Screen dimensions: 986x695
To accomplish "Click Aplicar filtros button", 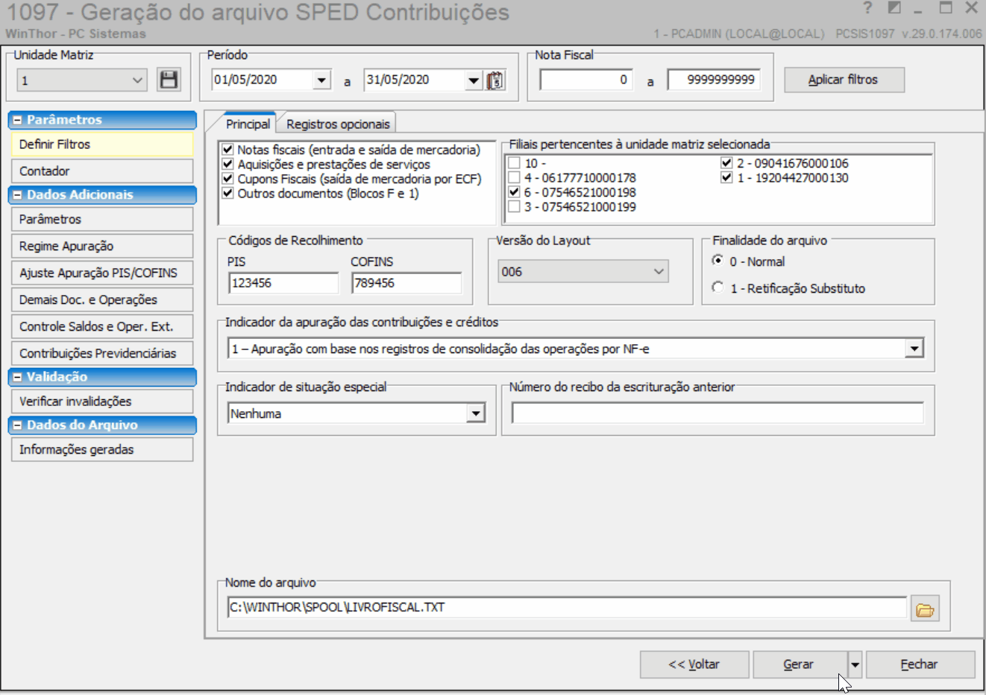I will (844, 80).
